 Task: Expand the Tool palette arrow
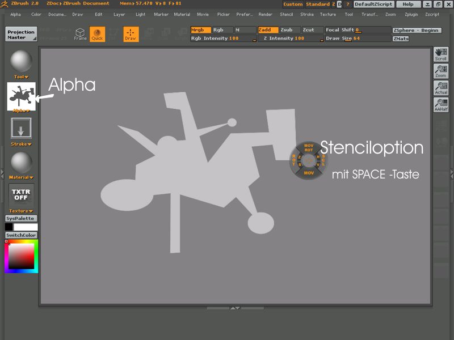pos(22,76)
